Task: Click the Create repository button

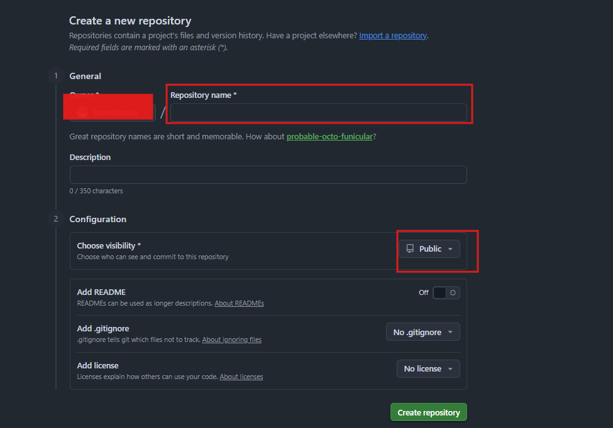Action: click(x=428, y=412)
